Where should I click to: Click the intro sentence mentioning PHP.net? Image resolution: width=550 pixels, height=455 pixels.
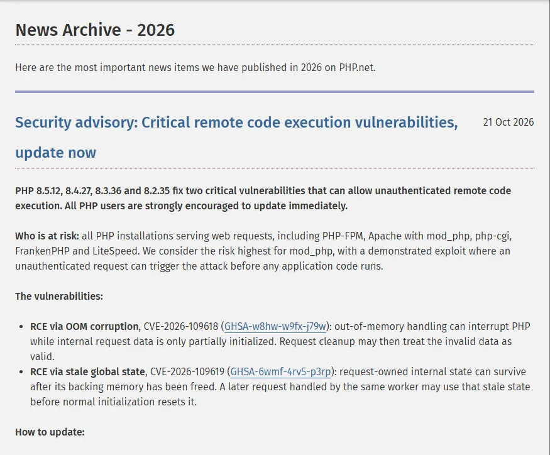pos(195,67)
